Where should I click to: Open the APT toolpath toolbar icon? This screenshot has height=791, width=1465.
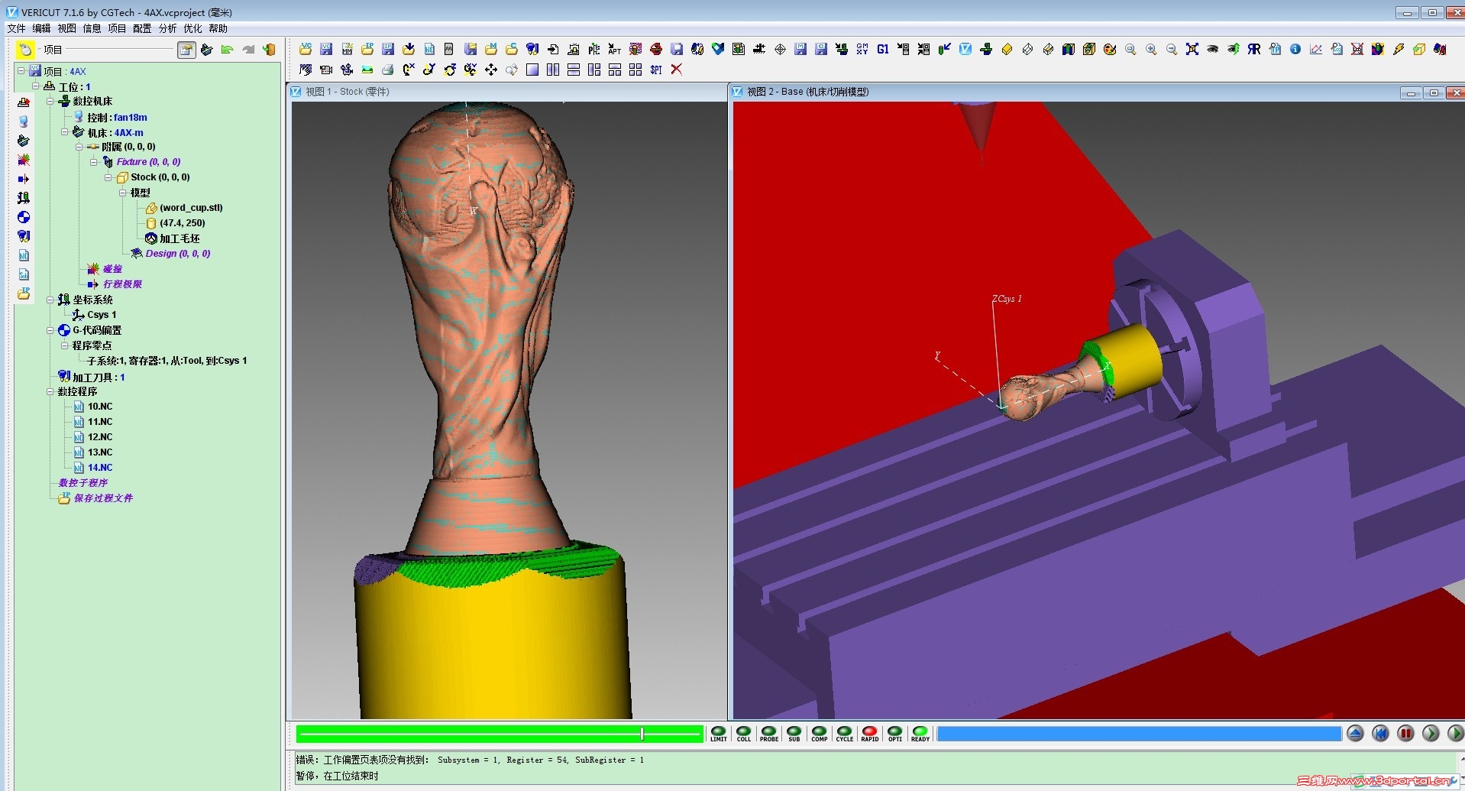pyautogui.click(x=615, y=49)
